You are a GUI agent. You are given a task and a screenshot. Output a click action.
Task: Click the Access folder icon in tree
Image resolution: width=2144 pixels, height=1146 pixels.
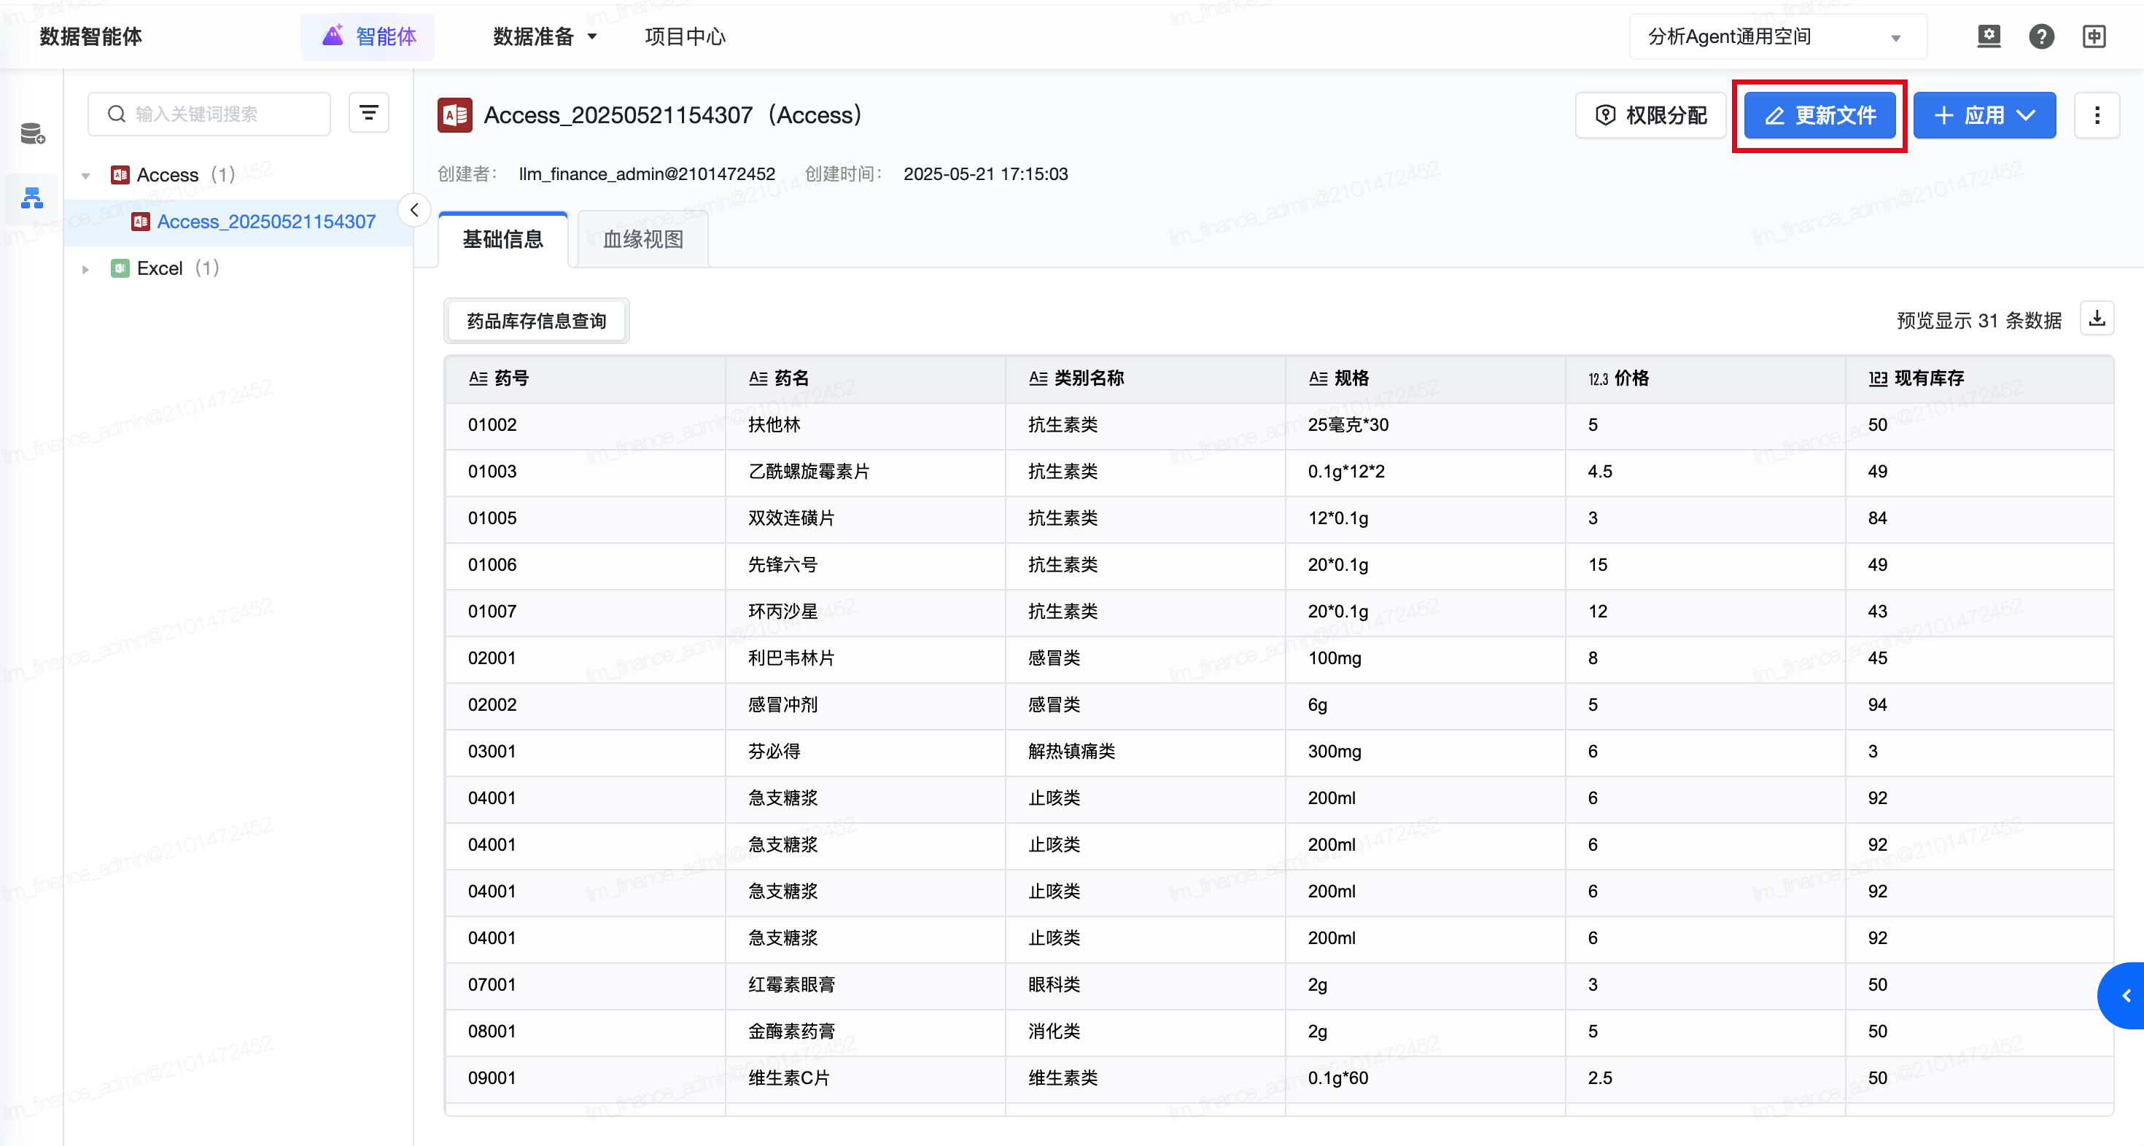[120, 175]
